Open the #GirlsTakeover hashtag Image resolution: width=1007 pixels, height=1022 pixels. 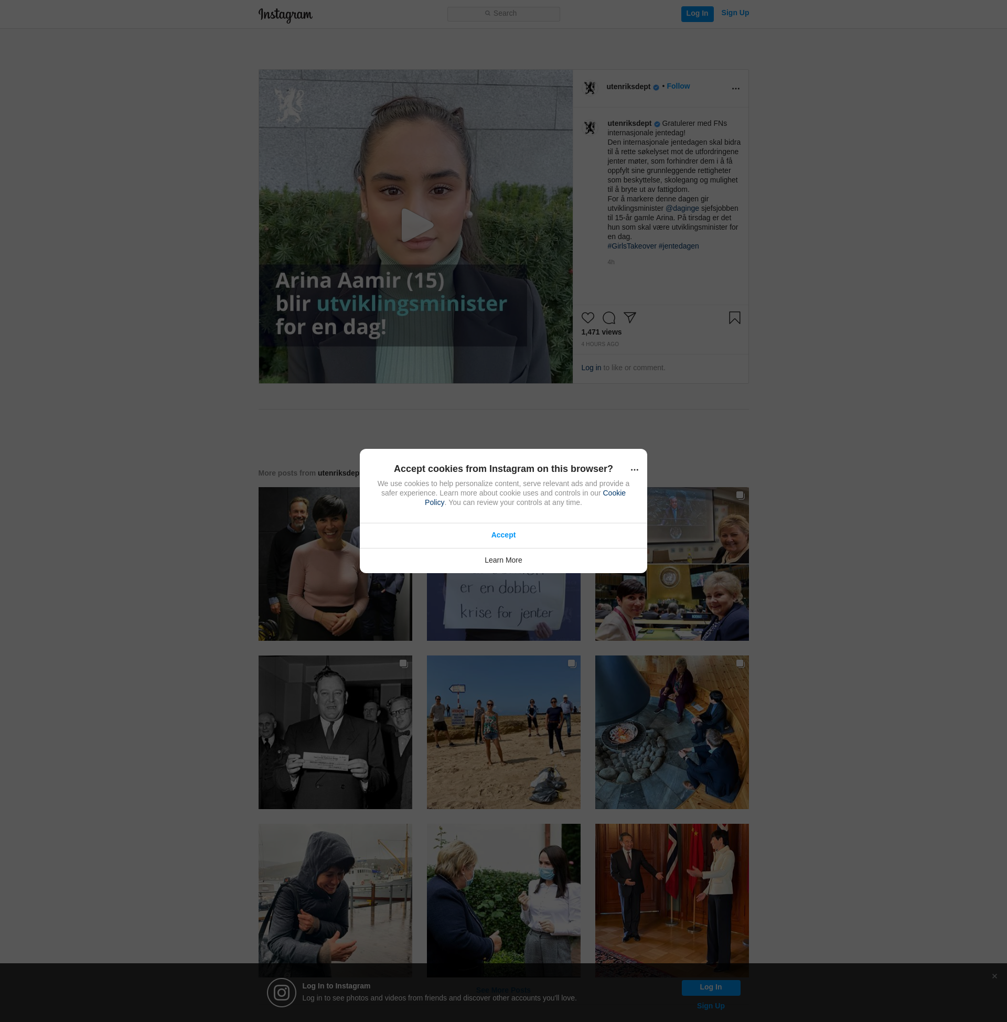point(631,246)
